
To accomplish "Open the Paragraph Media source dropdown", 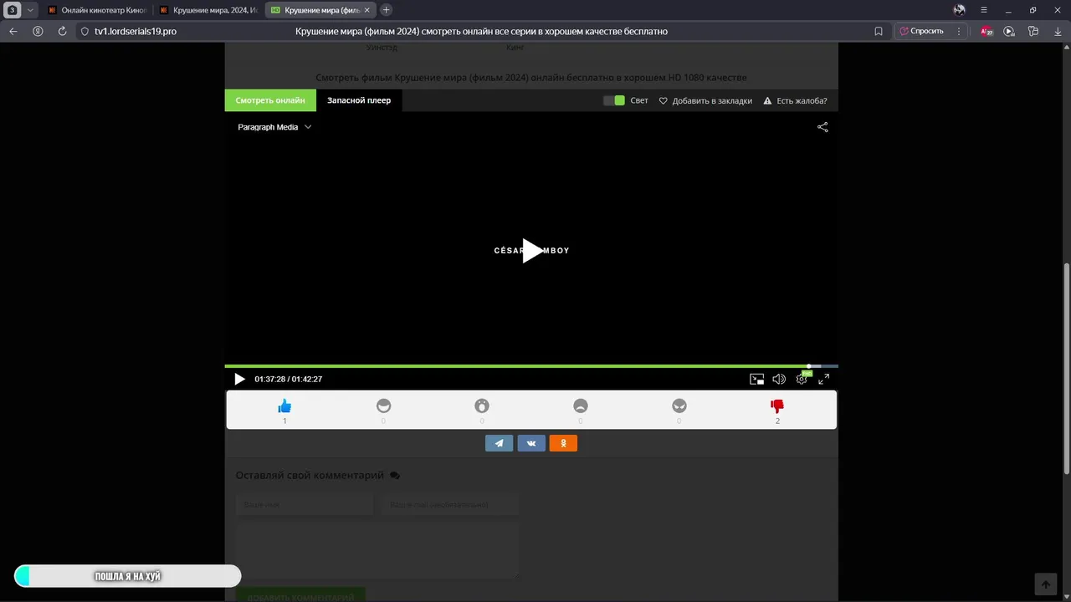I will (x=274, y=127).
